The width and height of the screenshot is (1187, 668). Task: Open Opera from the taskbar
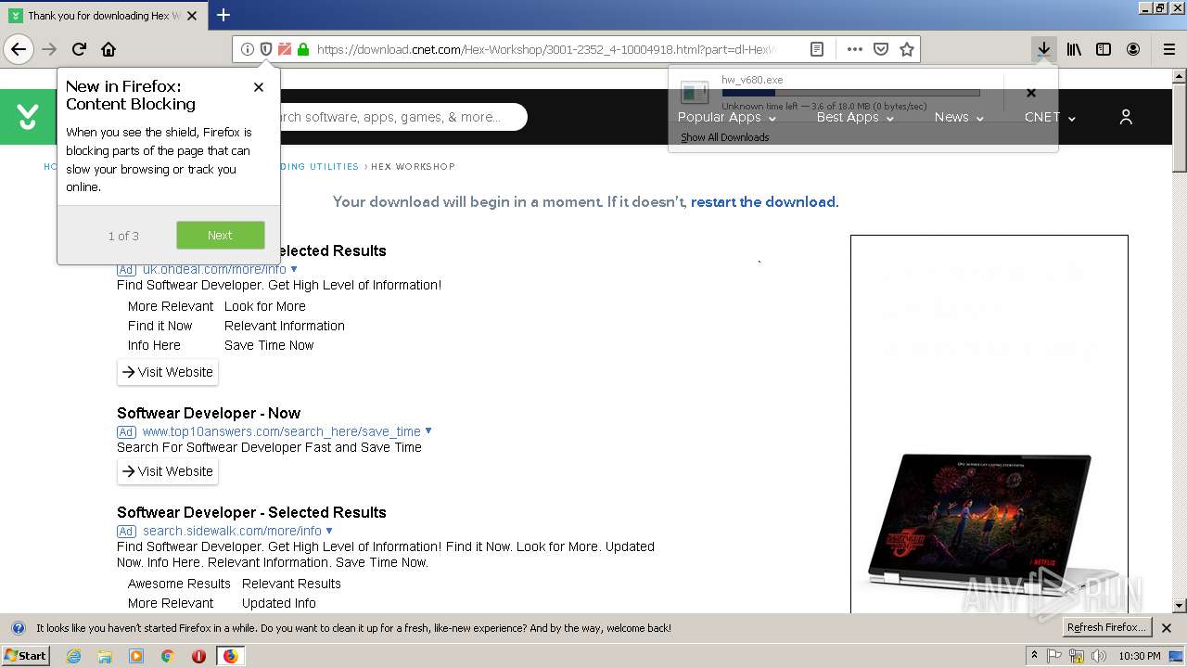point(198,656)
